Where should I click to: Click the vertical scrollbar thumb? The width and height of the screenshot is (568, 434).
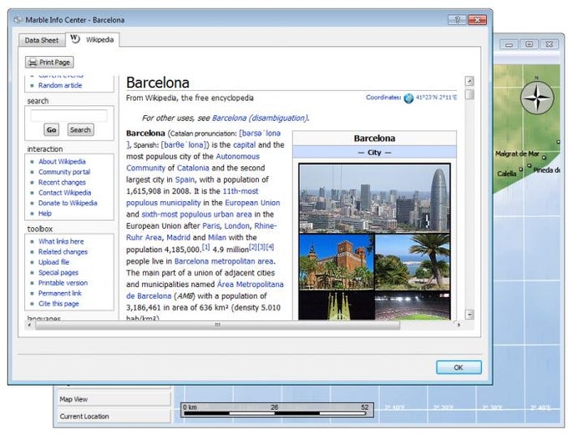click(x=469, y=94)
